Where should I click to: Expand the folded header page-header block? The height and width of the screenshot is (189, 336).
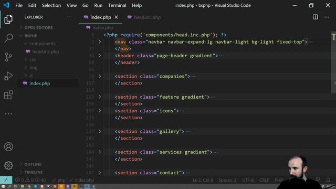coord(100,56)
